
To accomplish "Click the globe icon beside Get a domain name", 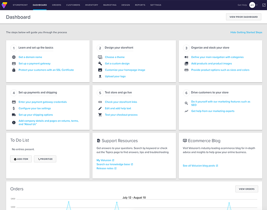I will [x=14, y=57].
